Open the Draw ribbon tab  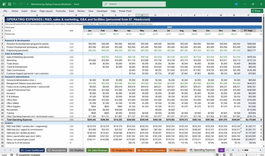pos(33,11)
